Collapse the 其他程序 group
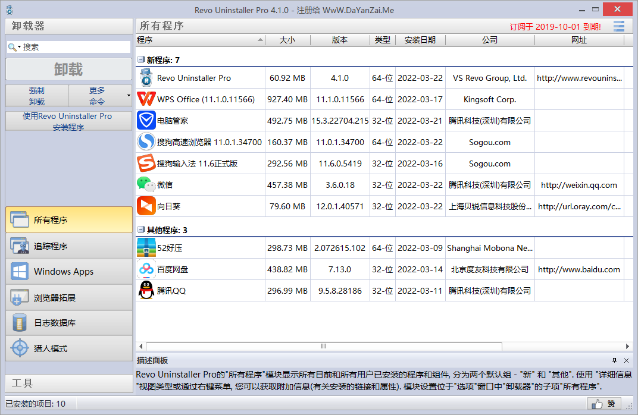The image size is (638, 415). [x=141, y=230]
